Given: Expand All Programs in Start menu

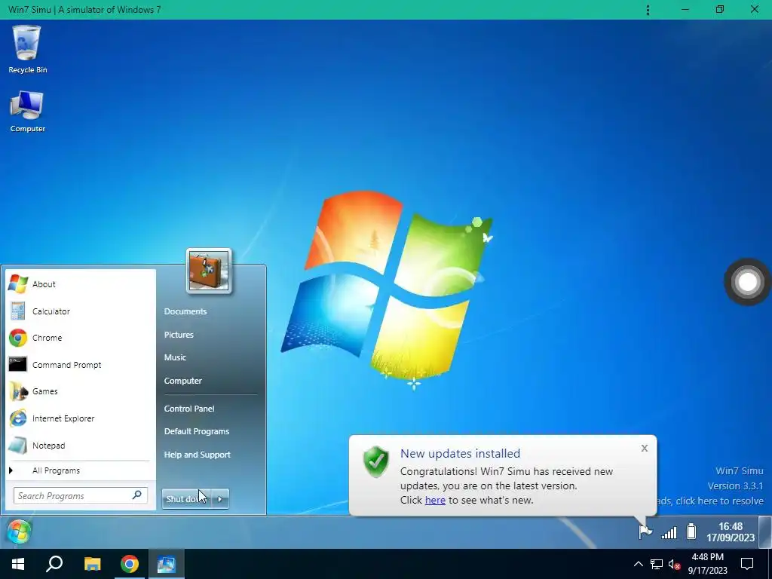Looking at the screenshot, I should [x=78, y=470].
